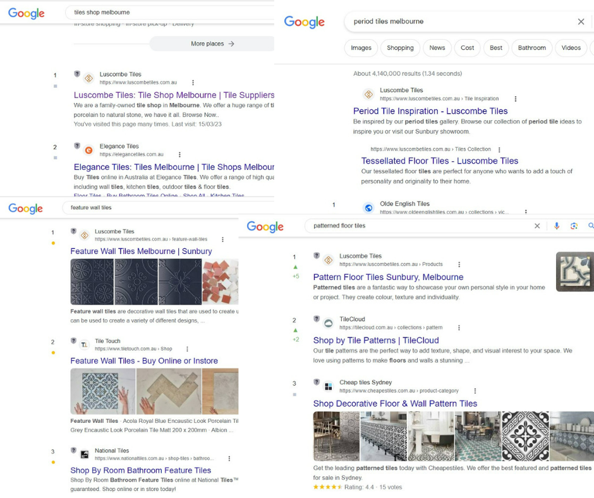Click Elegance Tiles orange favicon
The height and width of the screenshot is (498, 594).
pyautogui.click(x=88, y=150)
